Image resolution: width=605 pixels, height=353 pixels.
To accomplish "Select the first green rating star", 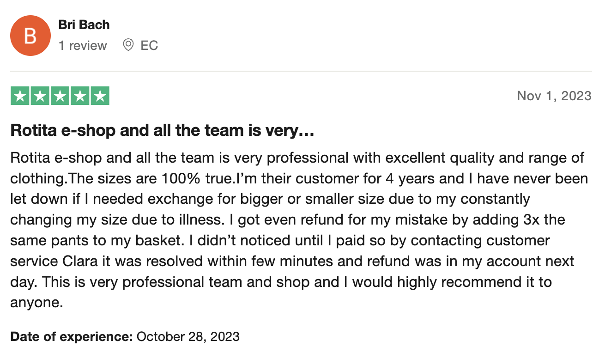I will tap(20, 96).
